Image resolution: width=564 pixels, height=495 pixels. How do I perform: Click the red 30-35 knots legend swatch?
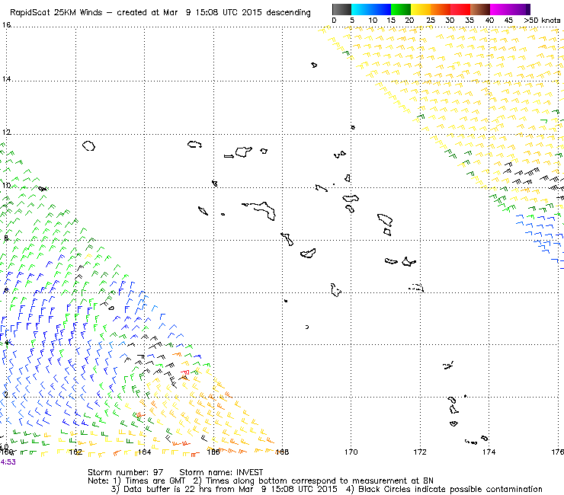coord(460,9)
